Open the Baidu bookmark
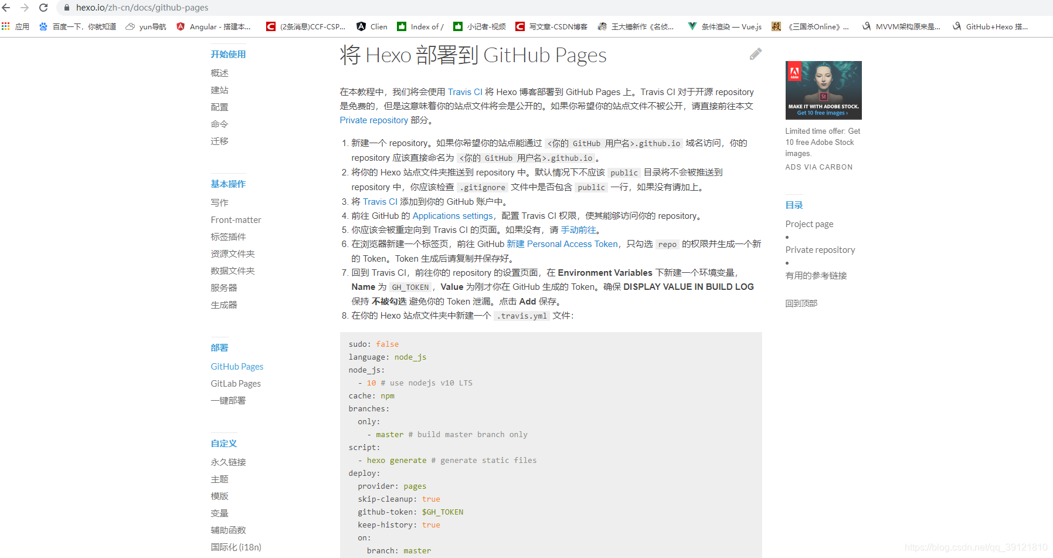 pos(77,26)
